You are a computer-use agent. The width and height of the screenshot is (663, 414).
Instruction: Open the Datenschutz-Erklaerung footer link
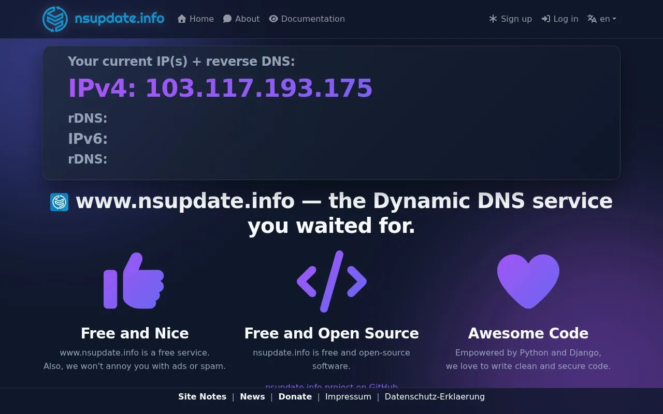tap(435, 397)
